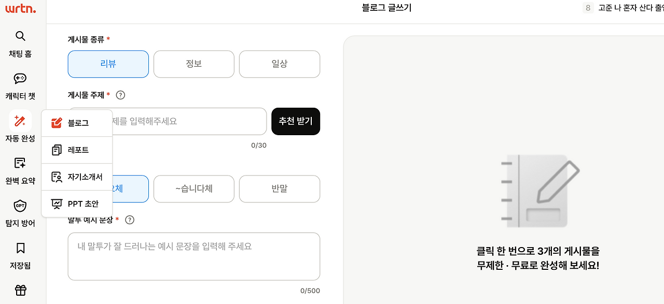This screenshot has width=664, height=304.
Task: Select the 반말 tone option
Action: (279, 189)
